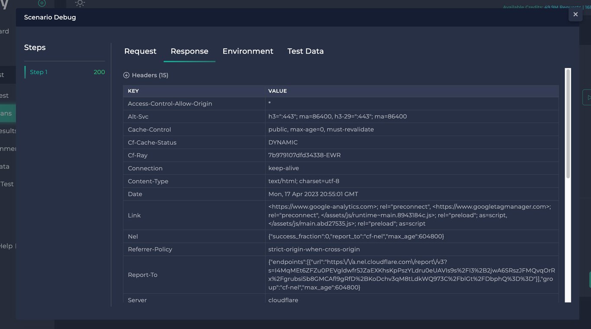Select the Response tab
591x329 pixels.
pos(189,51)
